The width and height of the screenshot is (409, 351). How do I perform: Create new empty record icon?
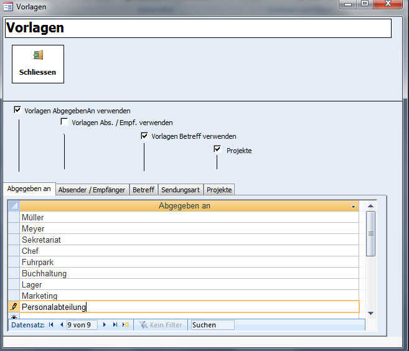point(126,325)
